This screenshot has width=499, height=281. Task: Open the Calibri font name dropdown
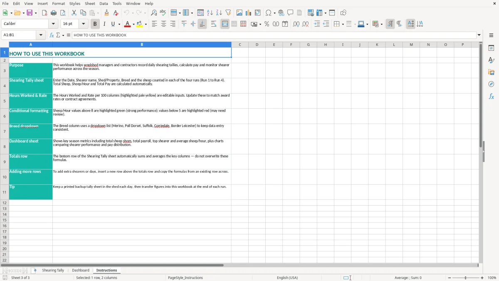[53, 24]
